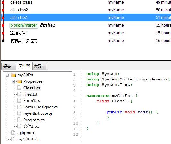Select the origin/master branch label
This screenshot has height=144, width=171.
point(24,26)
